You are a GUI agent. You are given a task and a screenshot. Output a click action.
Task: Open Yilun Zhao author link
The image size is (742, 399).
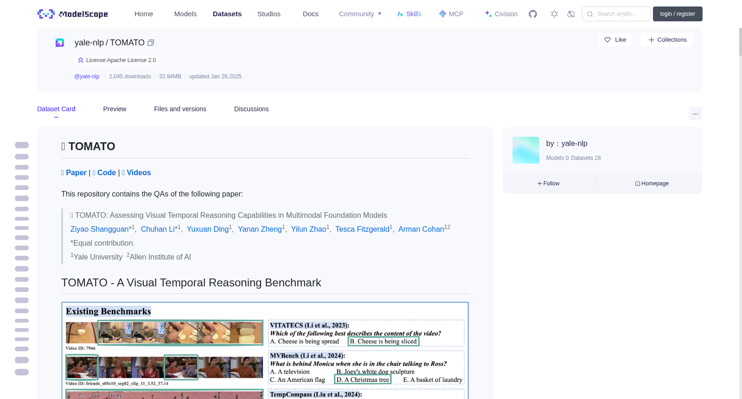point(309,229)
